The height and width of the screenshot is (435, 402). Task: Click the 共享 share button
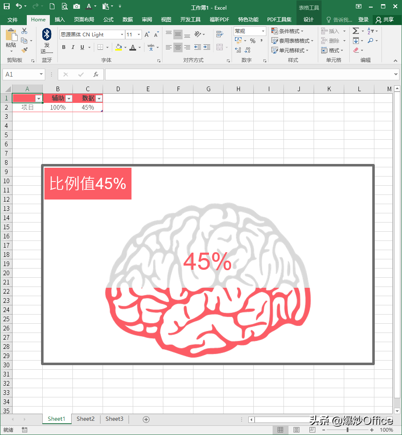pos(385,20)
